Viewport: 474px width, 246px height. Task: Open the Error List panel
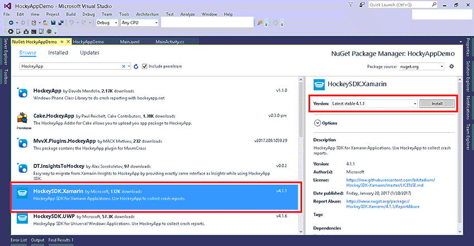[19, 240]
